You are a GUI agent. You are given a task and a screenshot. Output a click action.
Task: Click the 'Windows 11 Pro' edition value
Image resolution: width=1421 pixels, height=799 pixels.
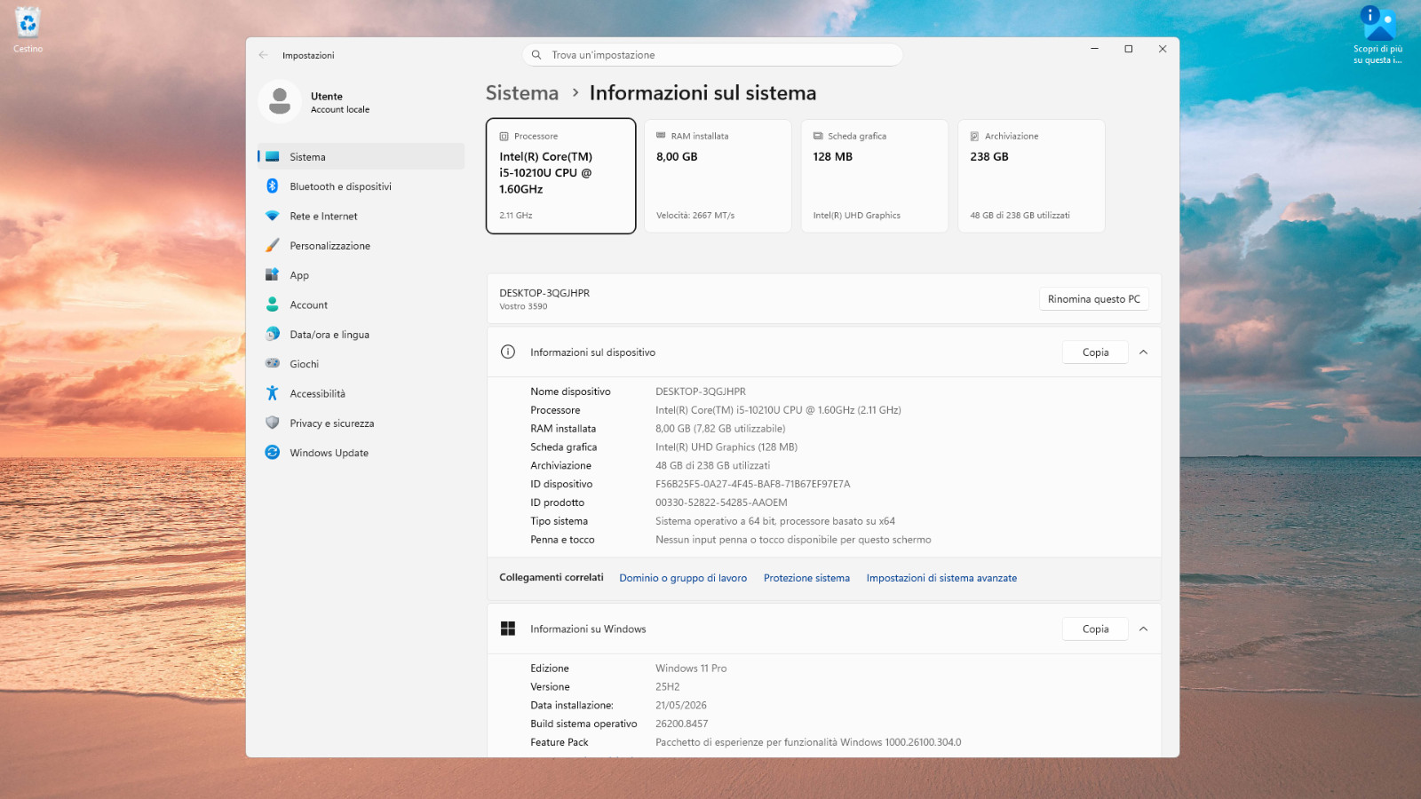click(x=691, y=668)
